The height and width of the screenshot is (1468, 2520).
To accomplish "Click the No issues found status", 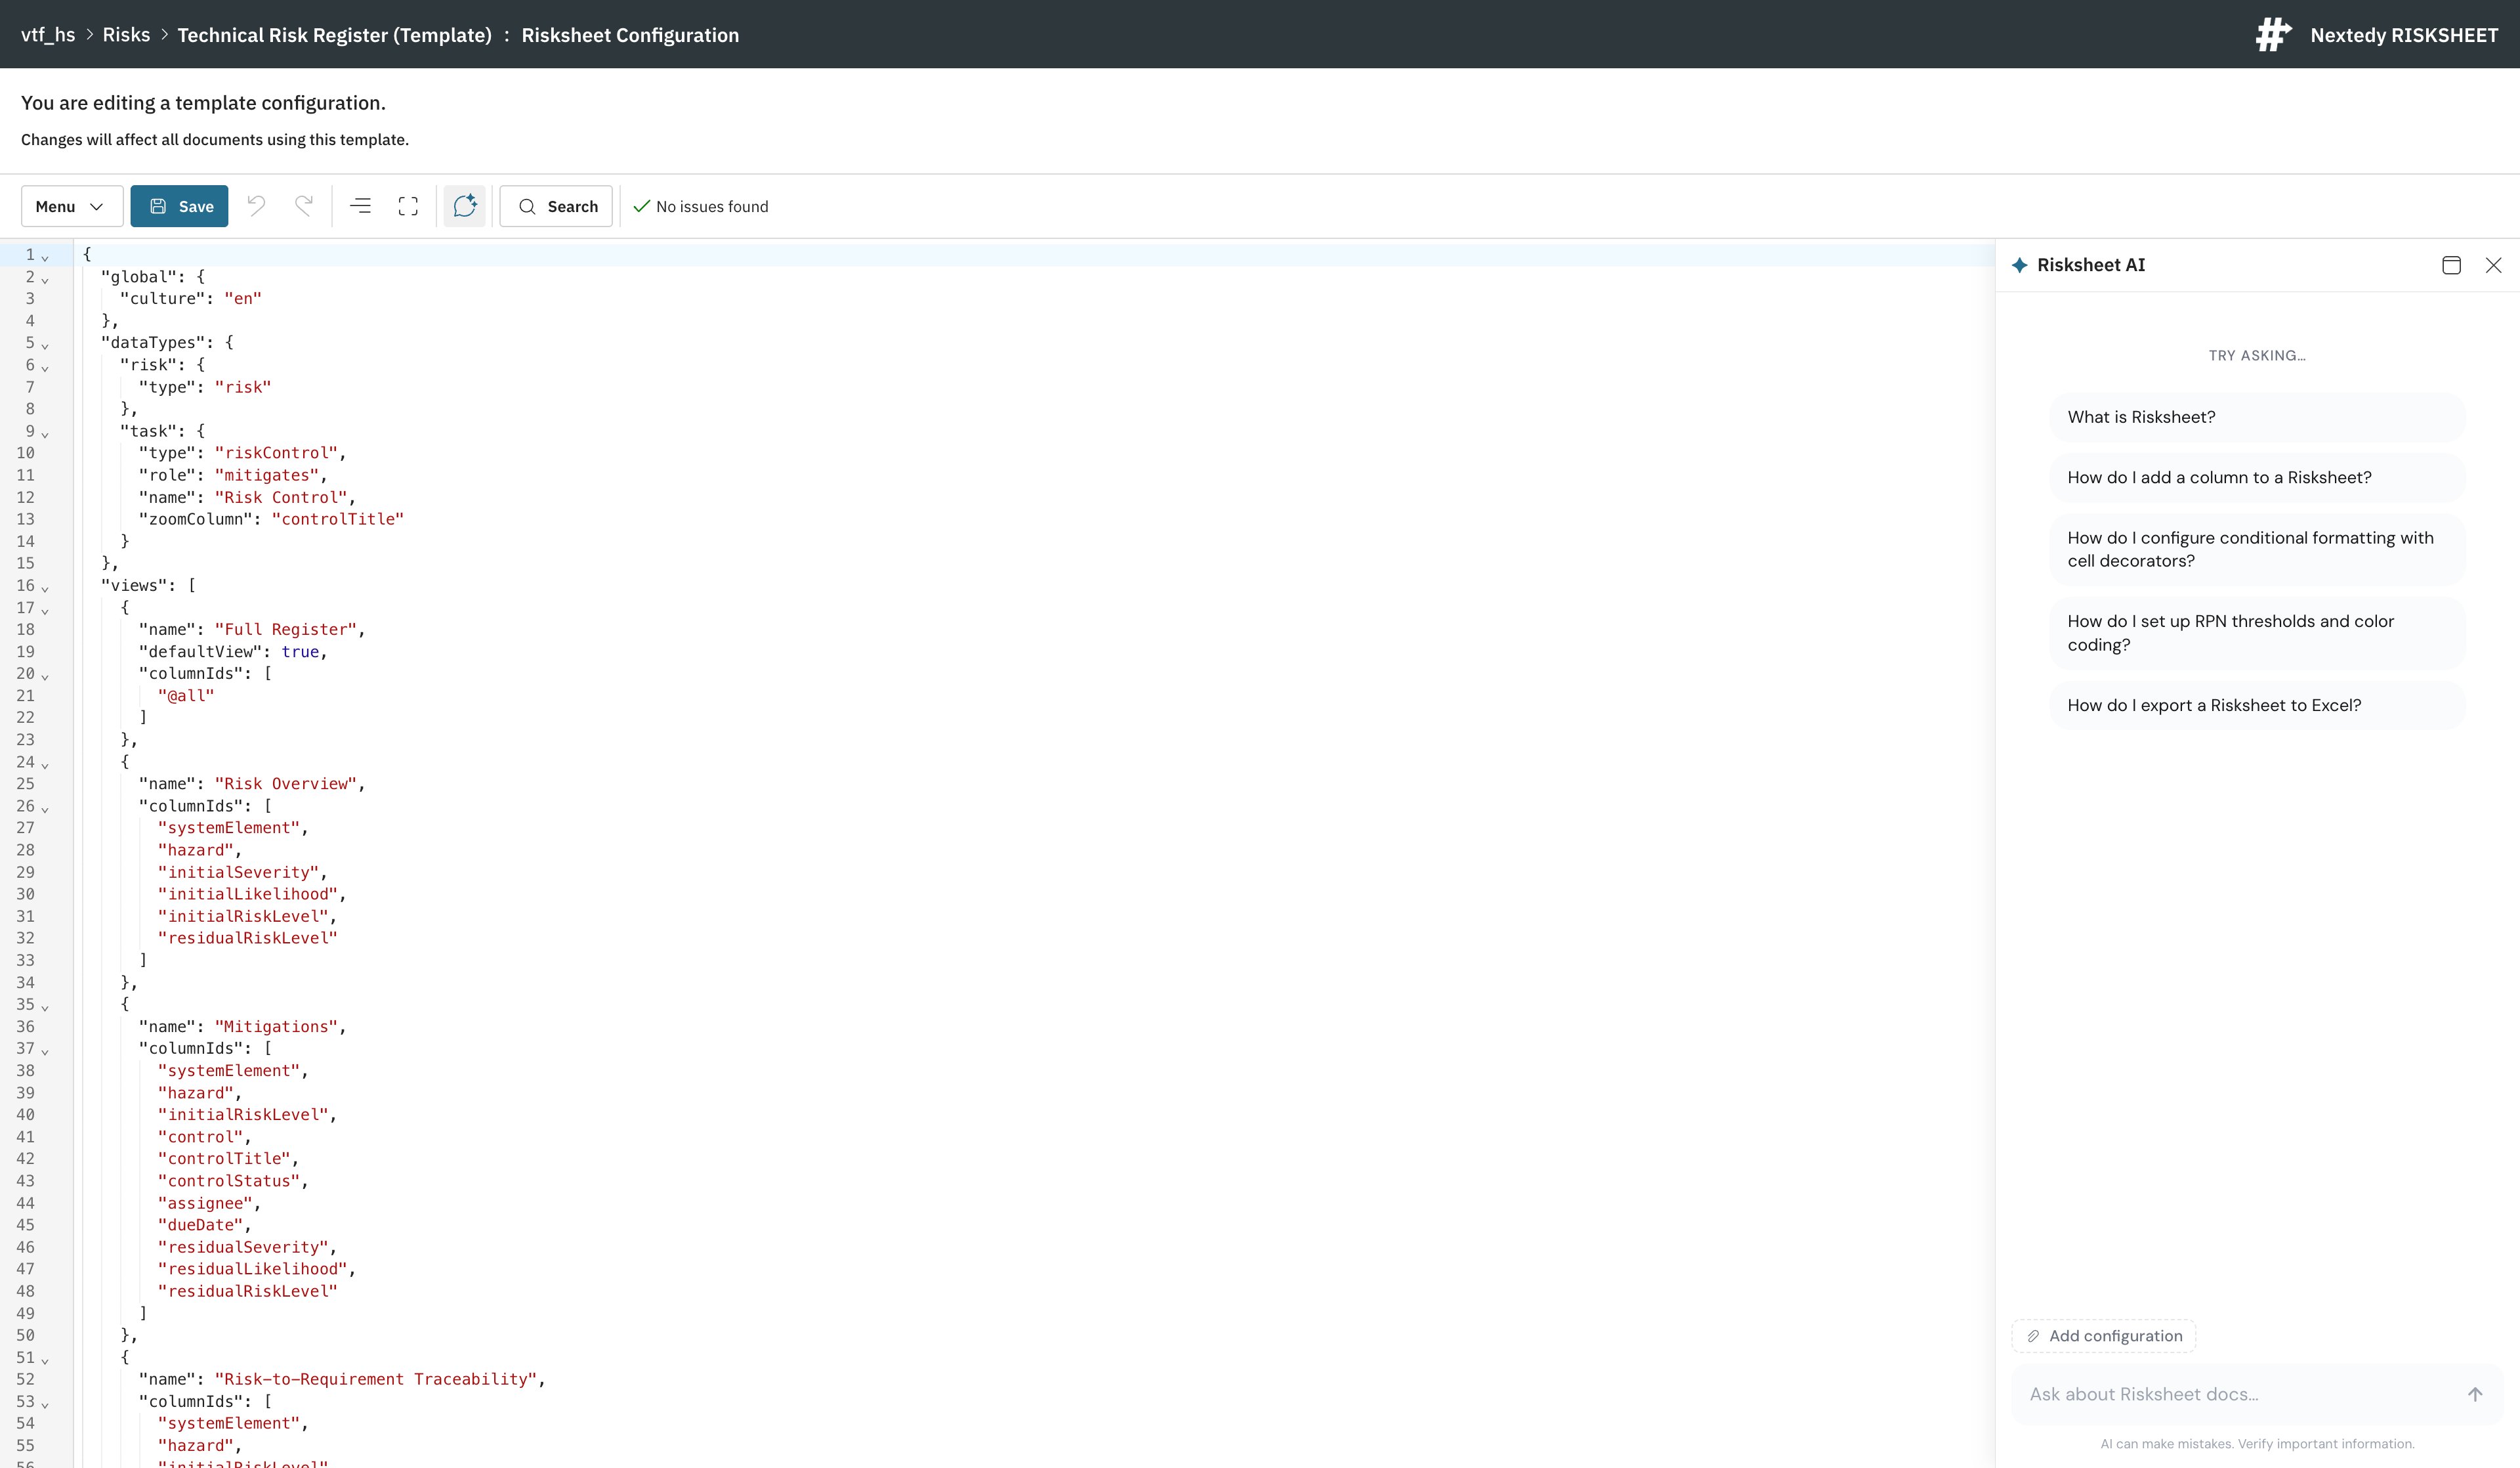I will click(701, 206).
